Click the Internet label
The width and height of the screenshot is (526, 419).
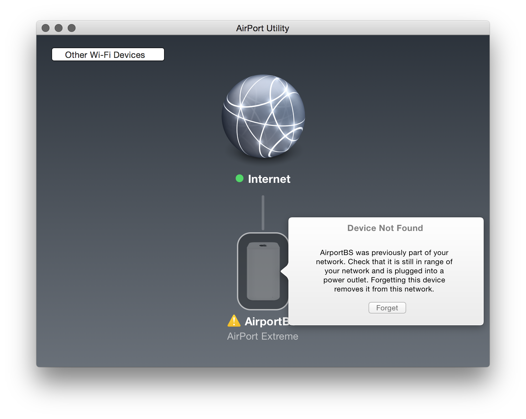(269, 179)
